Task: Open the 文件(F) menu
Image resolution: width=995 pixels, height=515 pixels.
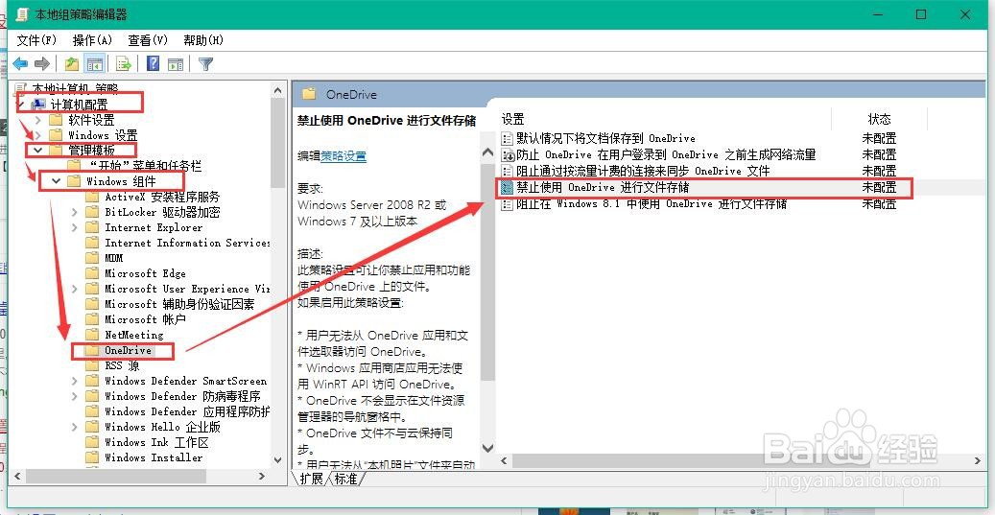Action: coord(36,40)
